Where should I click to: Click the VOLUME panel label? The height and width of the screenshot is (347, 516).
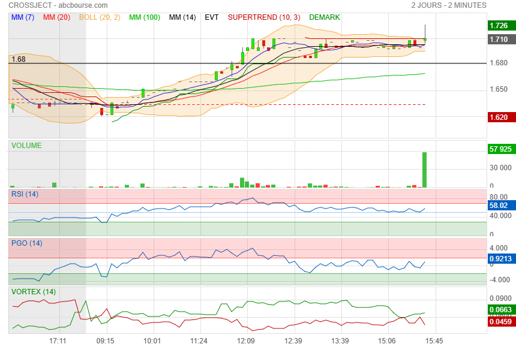tap(26, 146)
